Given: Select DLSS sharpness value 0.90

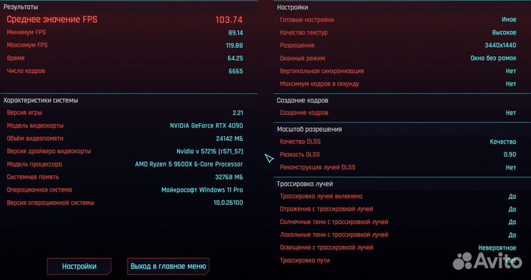Looking at the screenshot, I should coord(510,155).
